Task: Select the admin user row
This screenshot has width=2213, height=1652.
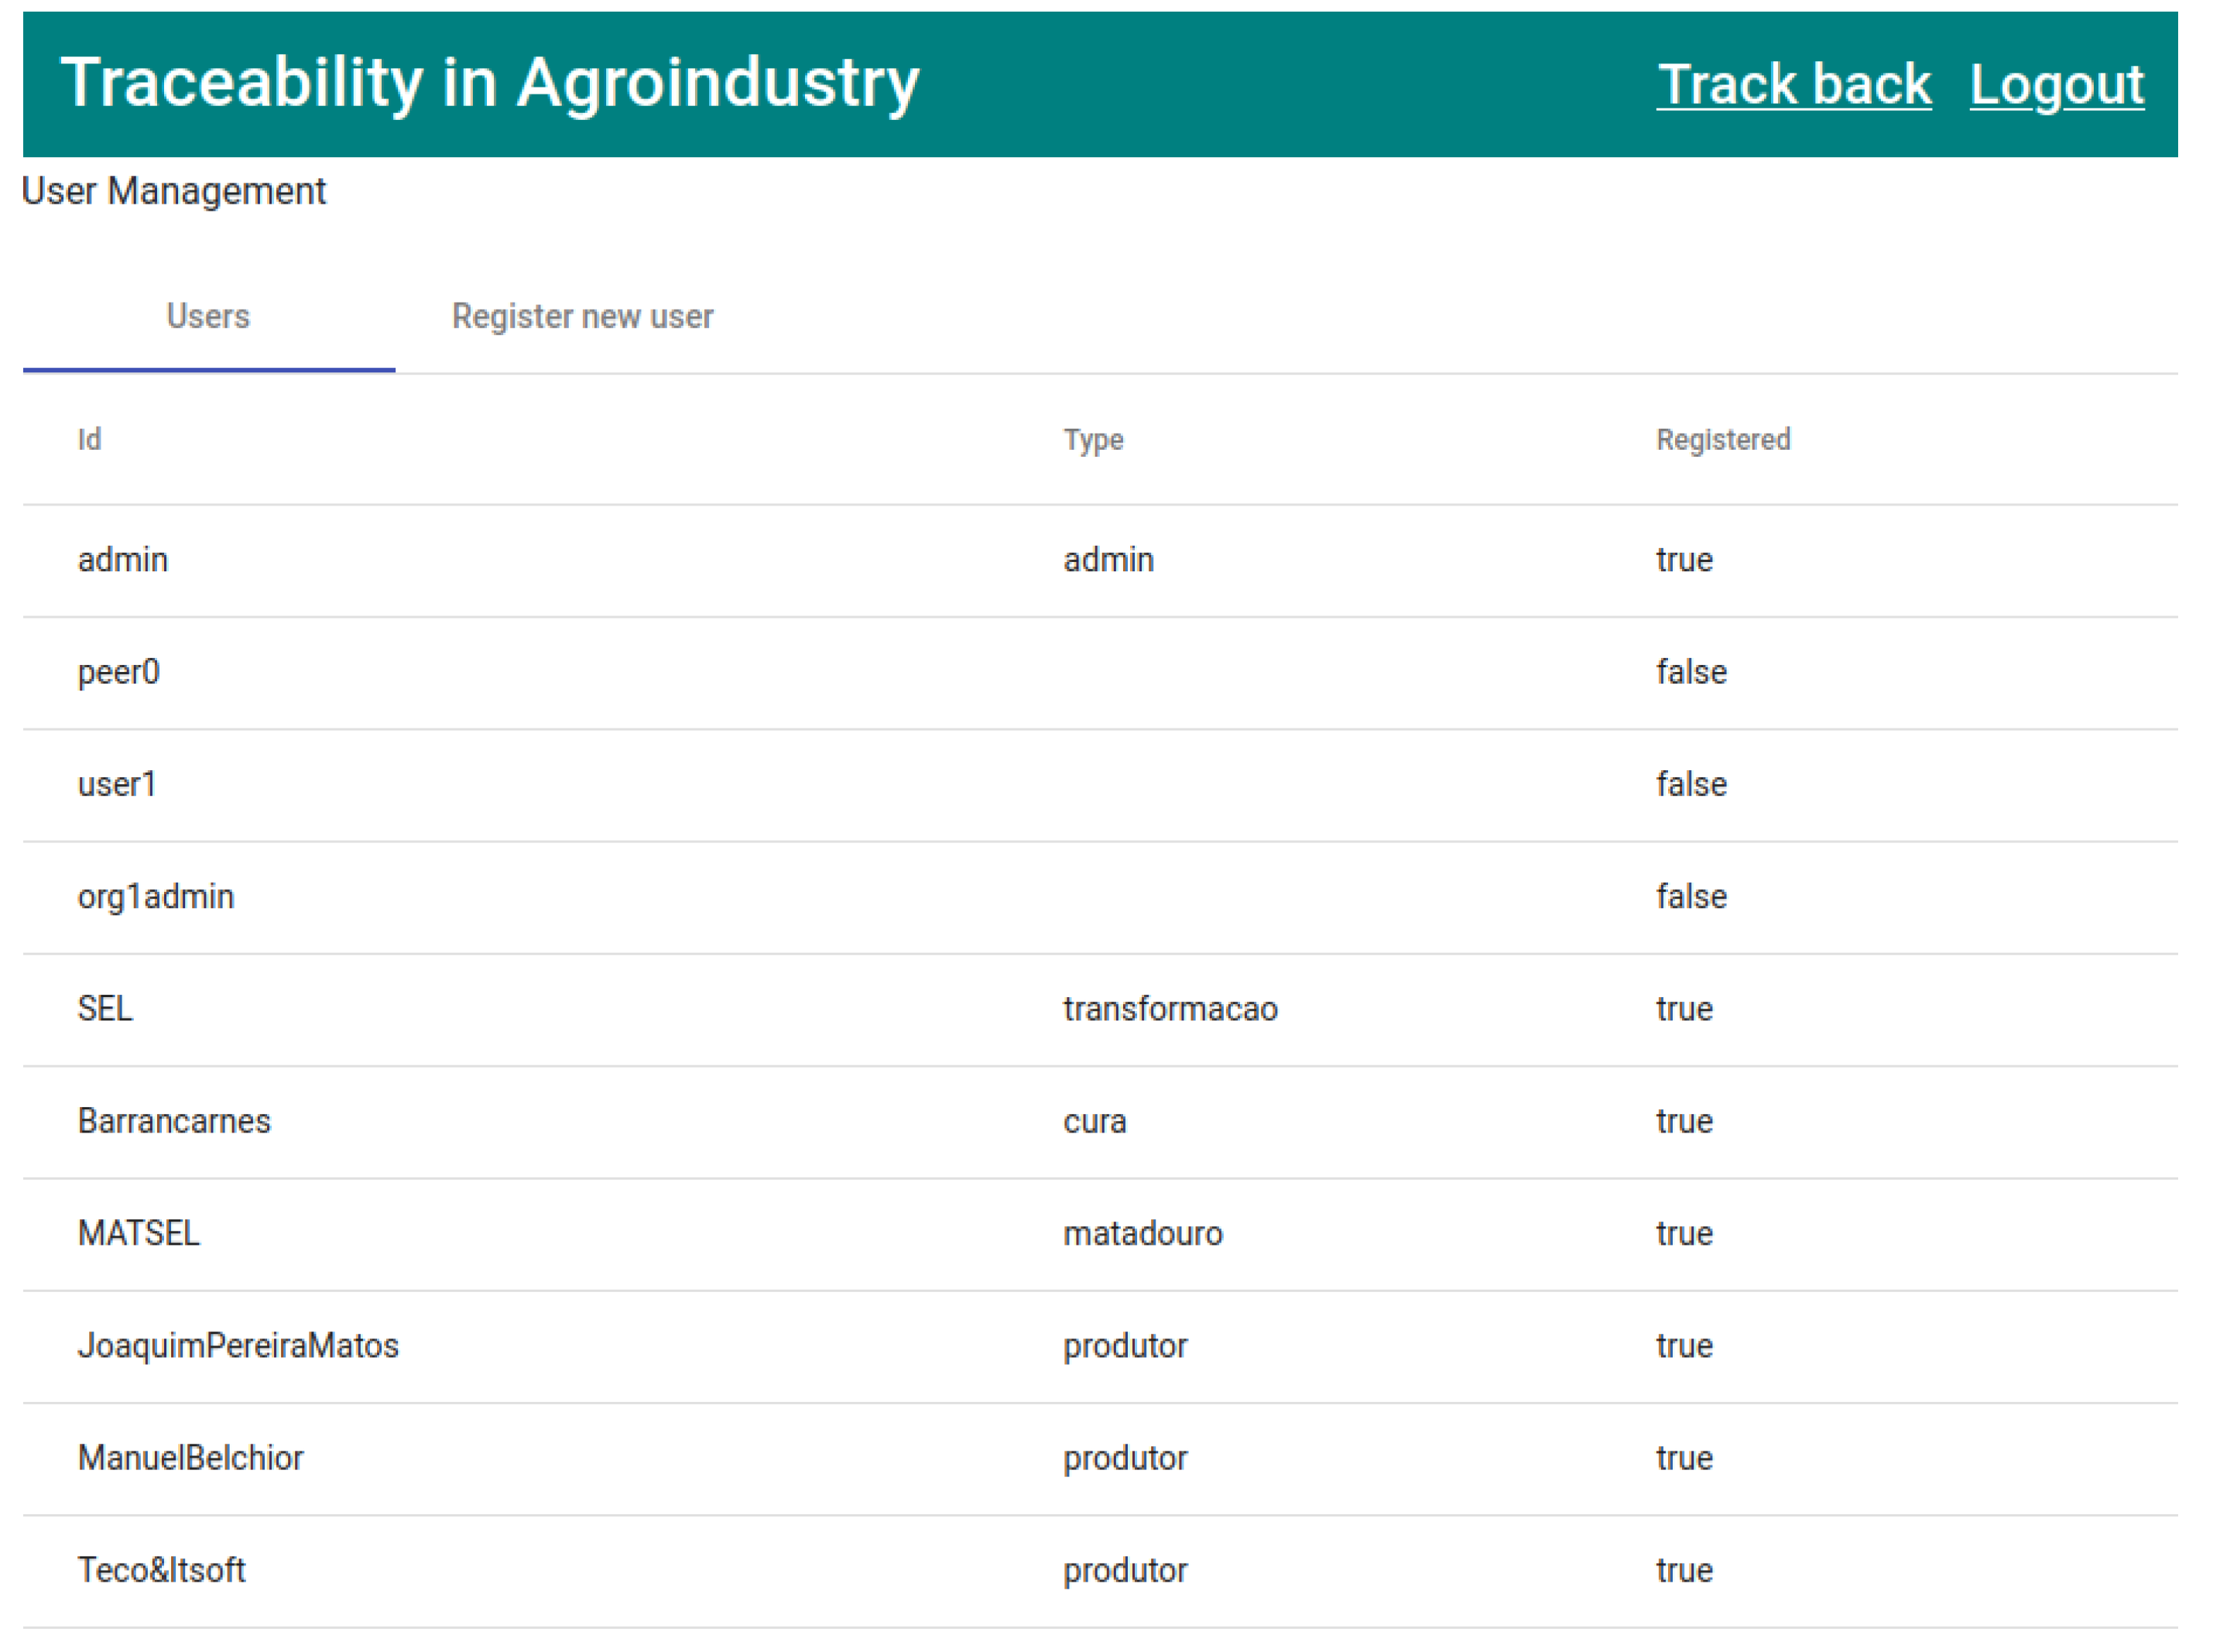Action: (123, 559)
